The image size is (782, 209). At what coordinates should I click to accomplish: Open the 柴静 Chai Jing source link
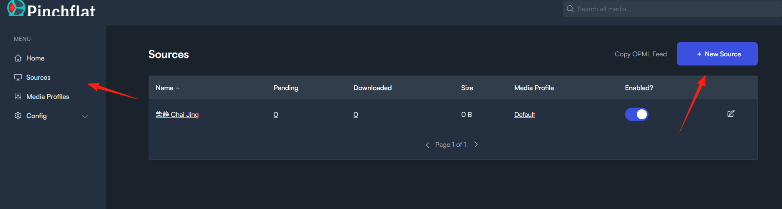(x=177, y=114)
